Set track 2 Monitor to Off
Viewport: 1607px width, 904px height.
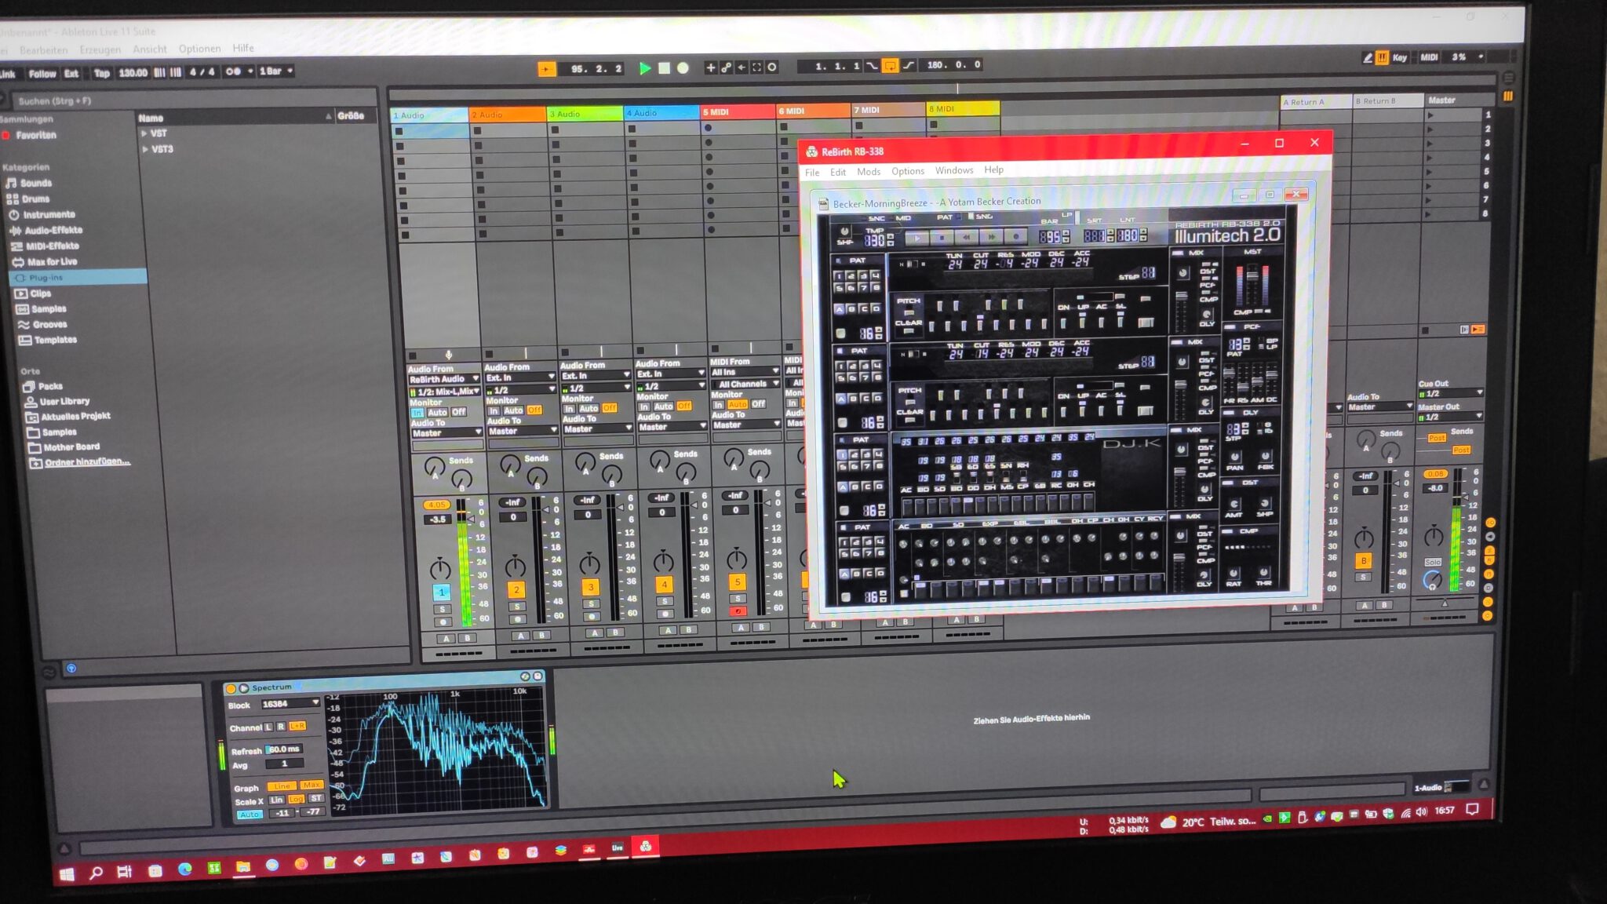click(534, 409)
